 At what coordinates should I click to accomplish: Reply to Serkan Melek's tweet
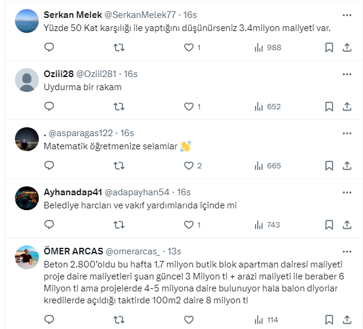[x=50, y=47]
